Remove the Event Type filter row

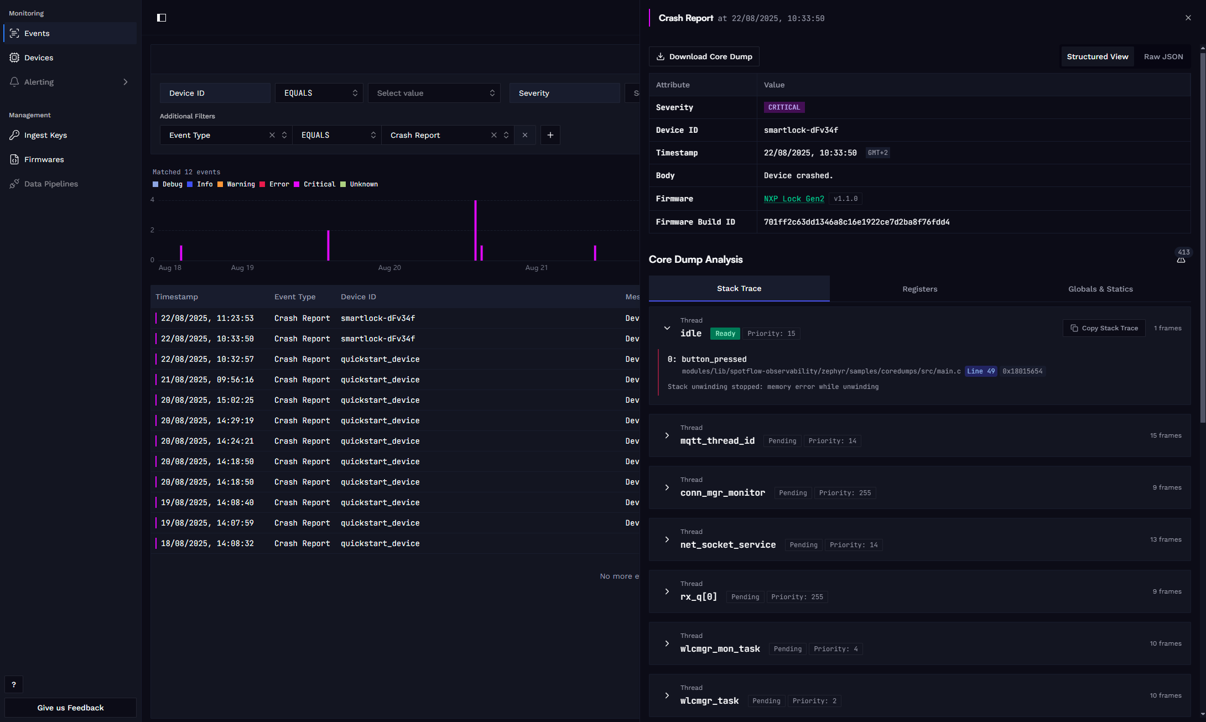tap(525, 135)
